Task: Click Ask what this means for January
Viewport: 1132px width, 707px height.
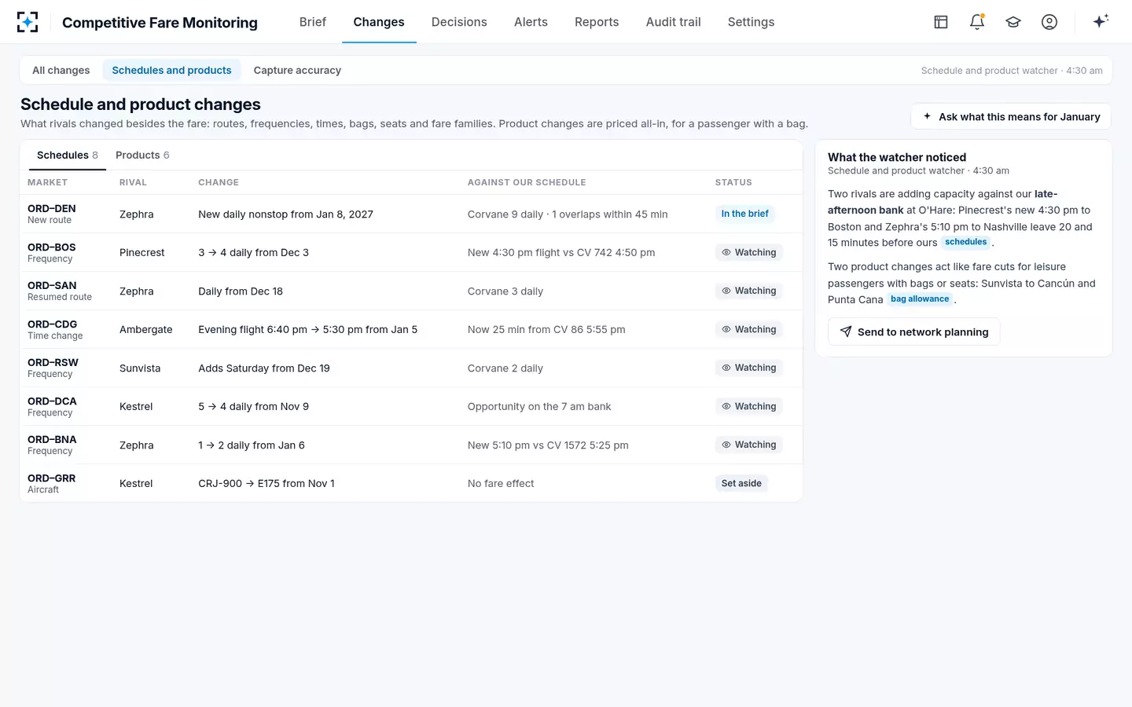Action: pos(1011,116)
